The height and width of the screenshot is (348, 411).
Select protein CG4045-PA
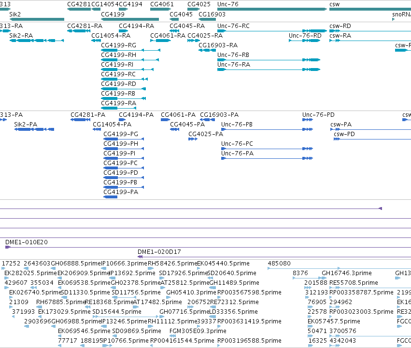tap(174, 129)
